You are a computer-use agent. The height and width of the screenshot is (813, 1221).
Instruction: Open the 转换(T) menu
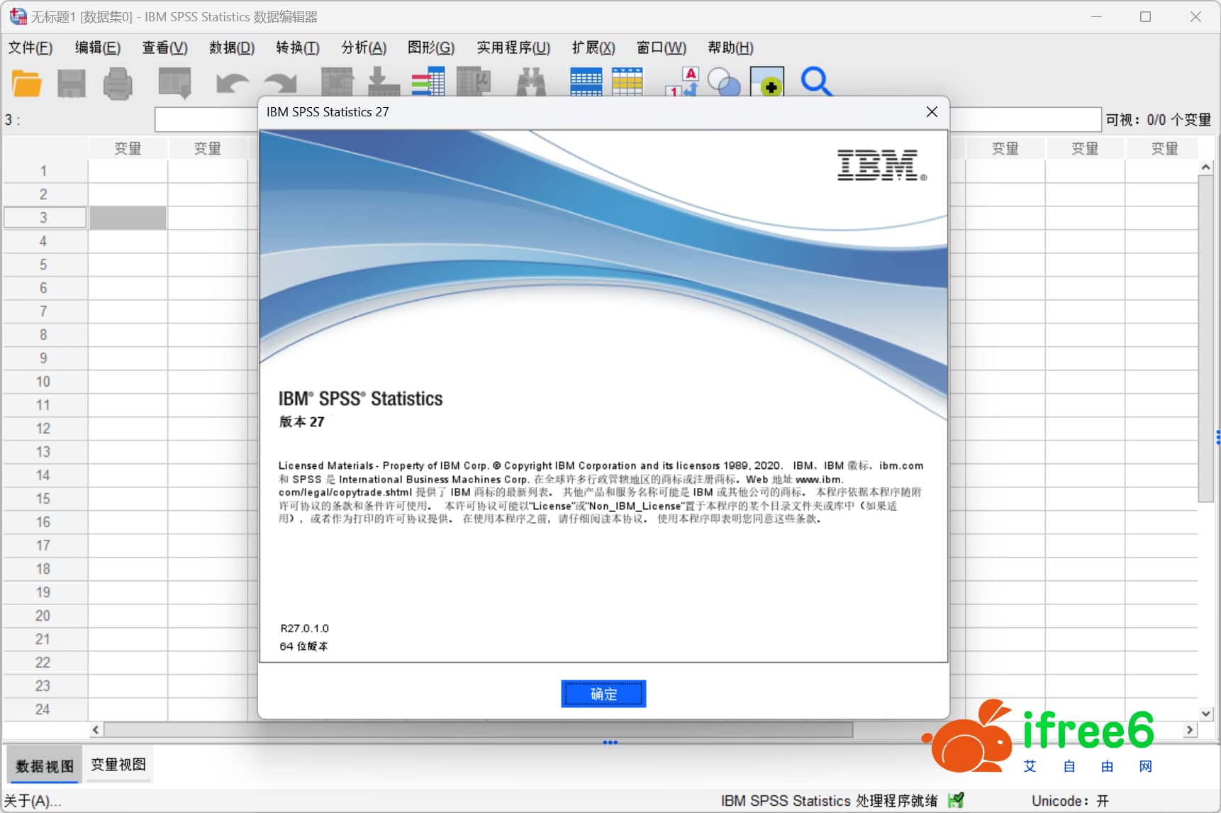[x=297, y=48]
